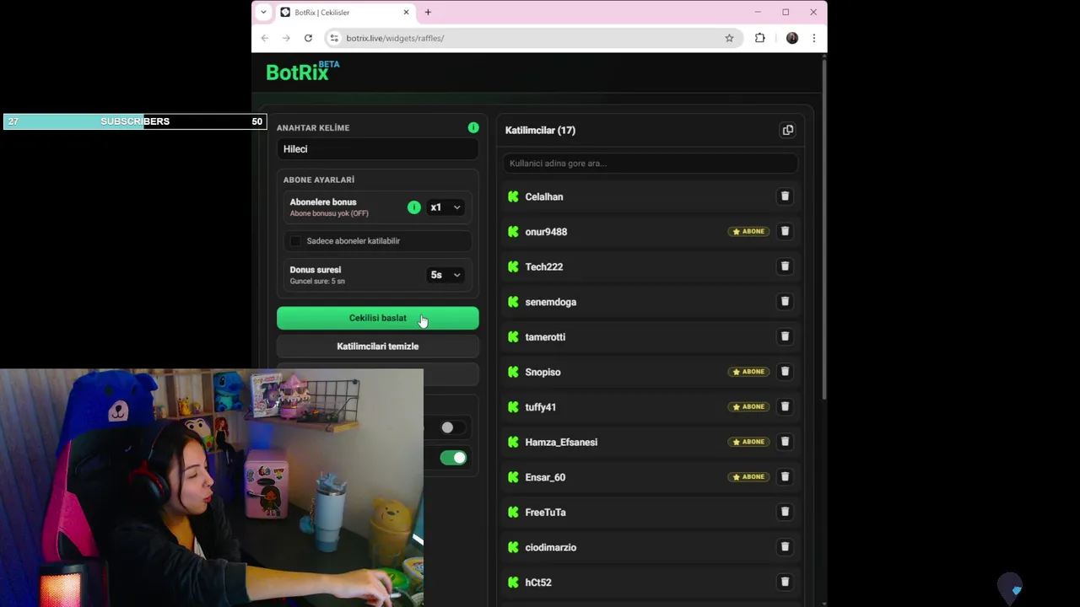The width and height of the screenshot is (1080, 607).
Task: Click the ABONE badge on Ensar_60
Action: click(748, 476)
